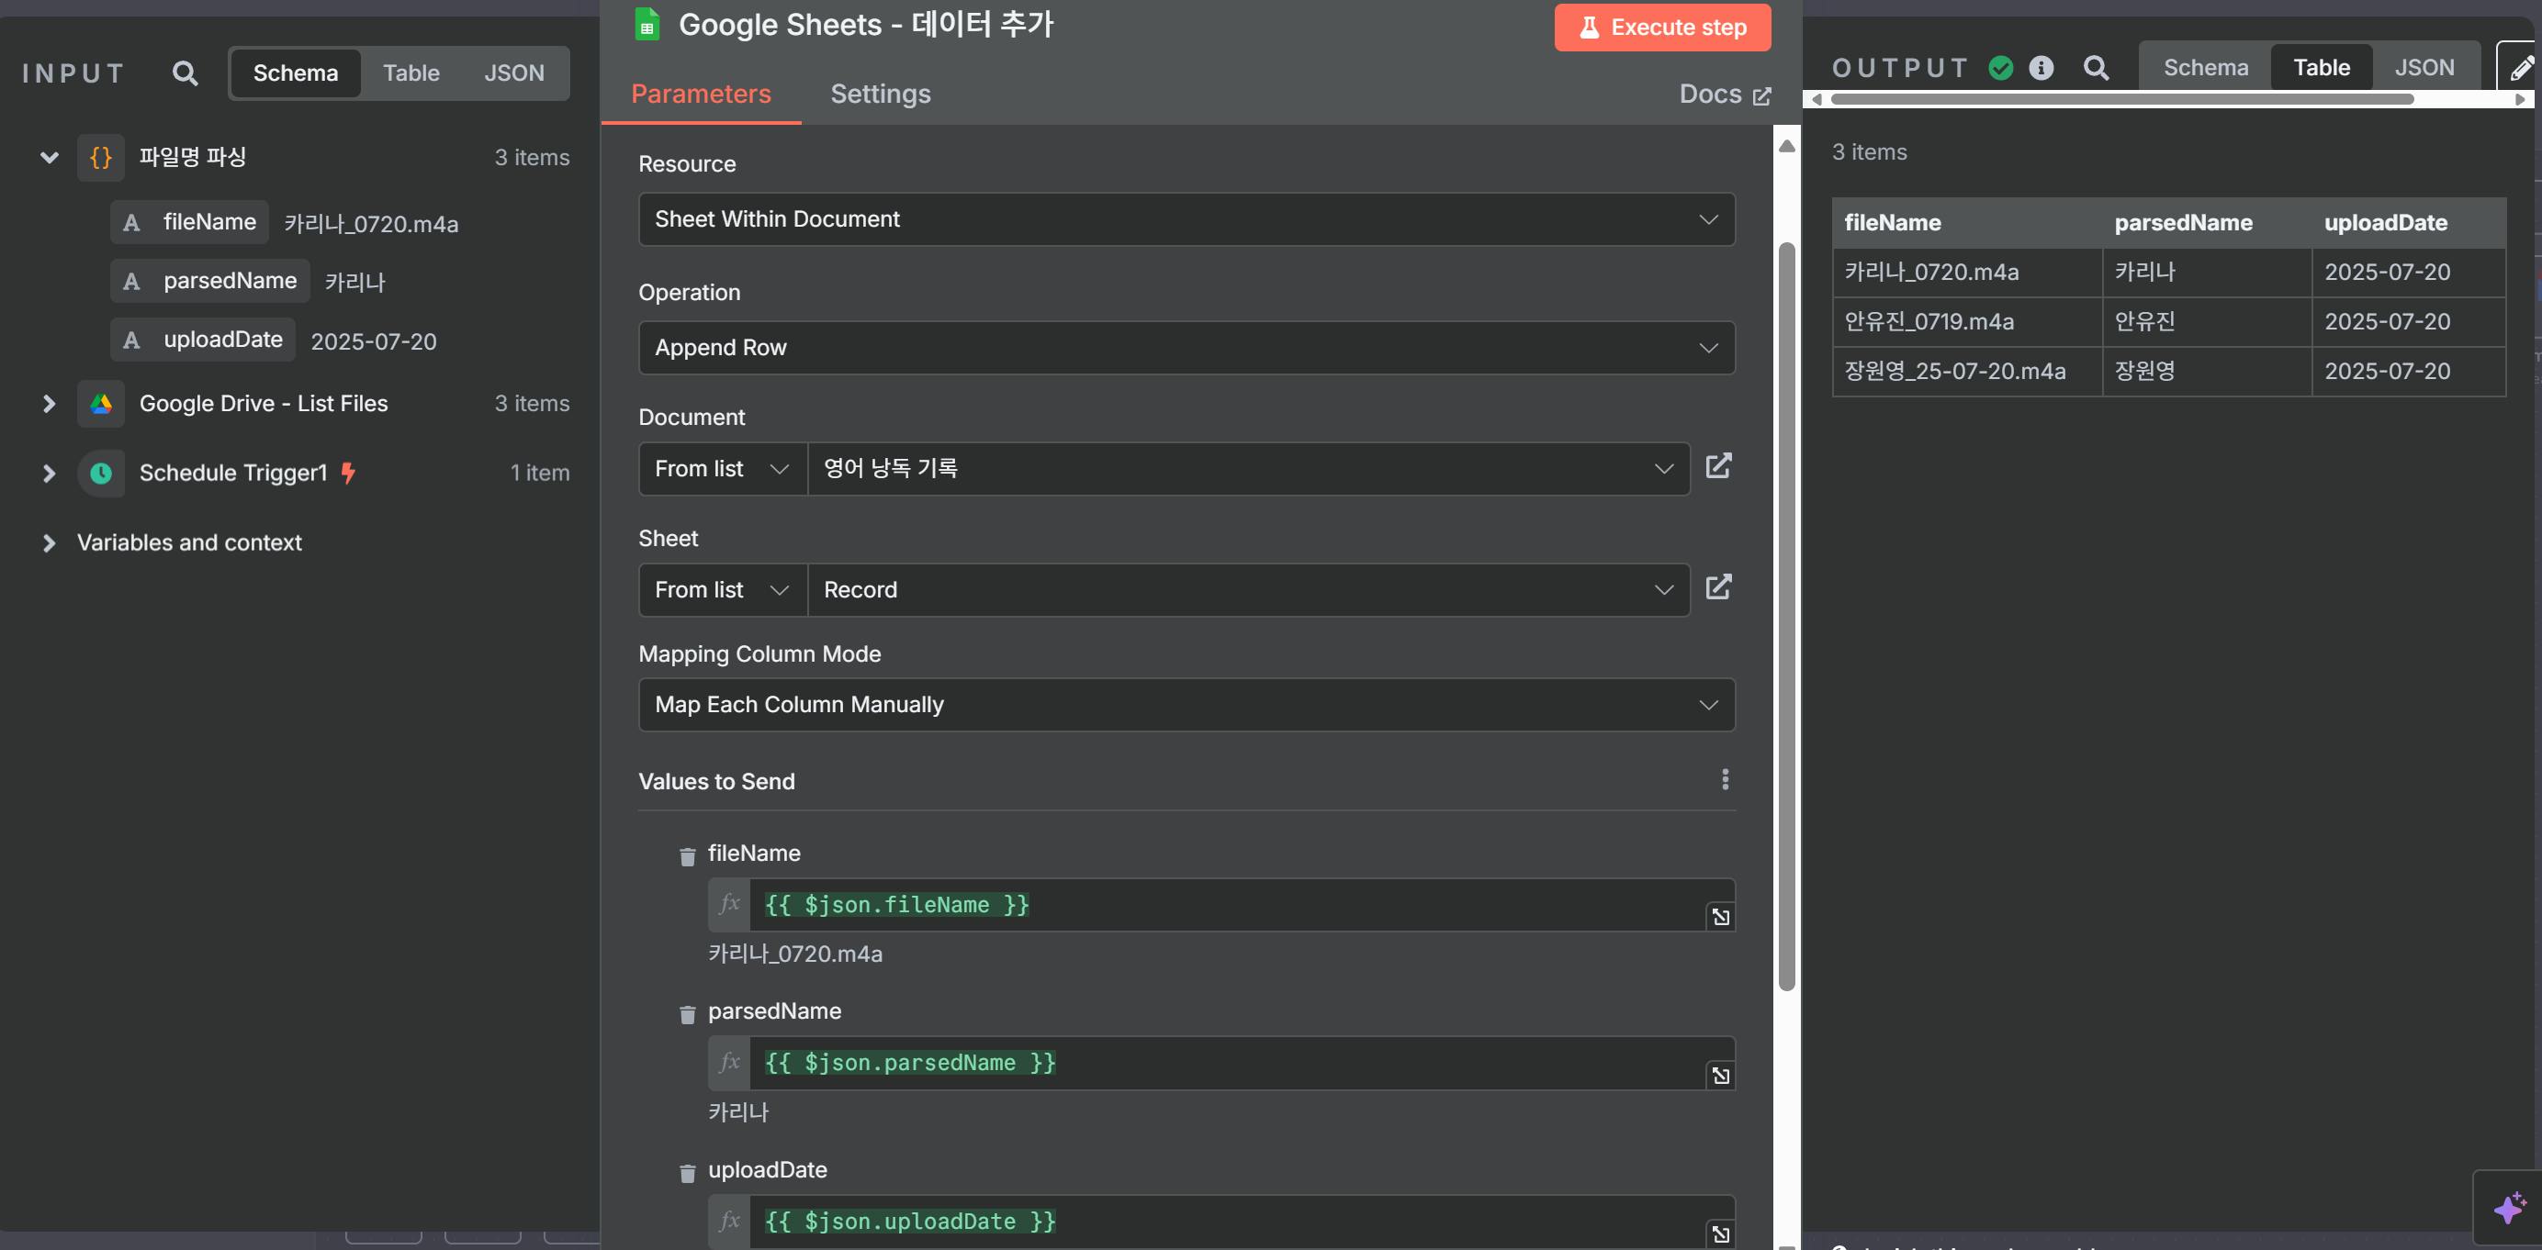Screen dimensions: 2542x1250
Task: Open the 영어 낭독 기록 document dropdown
Action: [x=1248, y=468]
